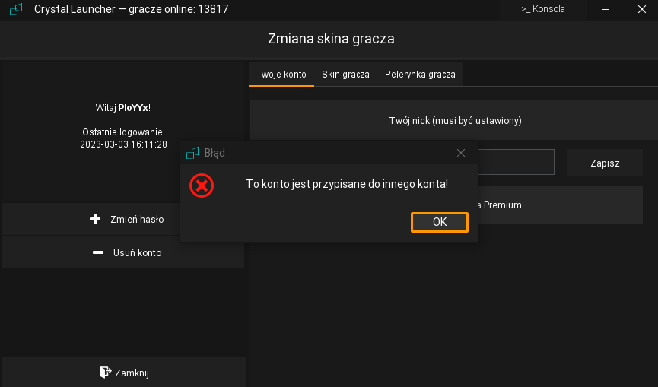Click the Crystal Launcher logo in title bar
658x387 pixels.
(x=15, y=9)
